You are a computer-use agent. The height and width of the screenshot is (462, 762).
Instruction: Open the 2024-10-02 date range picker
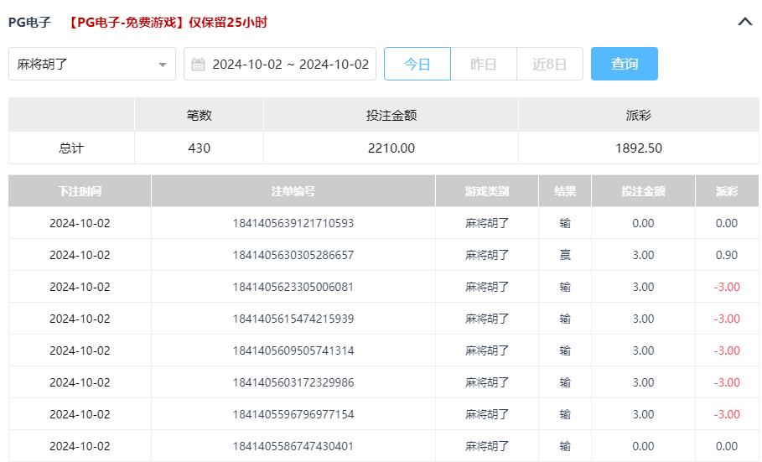(x=289, y=64)
